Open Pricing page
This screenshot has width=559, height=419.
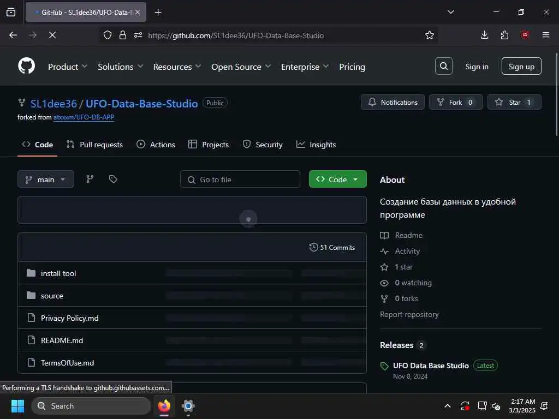click(x=352, y=67)
